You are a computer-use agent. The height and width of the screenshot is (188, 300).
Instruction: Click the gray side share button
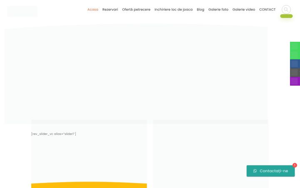[295, 73]
